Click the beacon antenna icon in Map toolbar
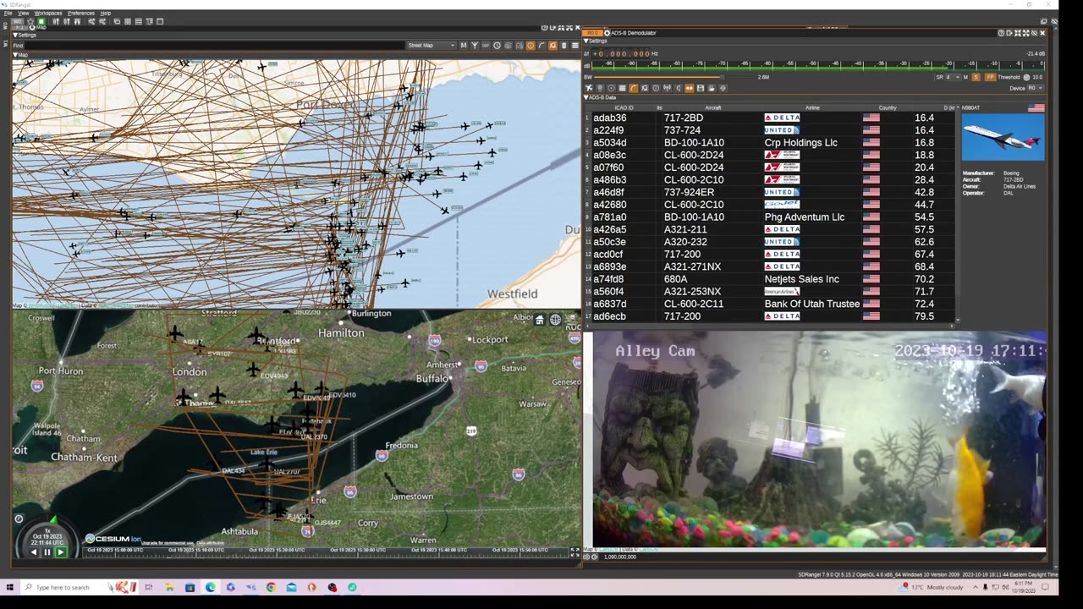The height and width of the screenshot is (609, 1083). (x=474, y=45)
